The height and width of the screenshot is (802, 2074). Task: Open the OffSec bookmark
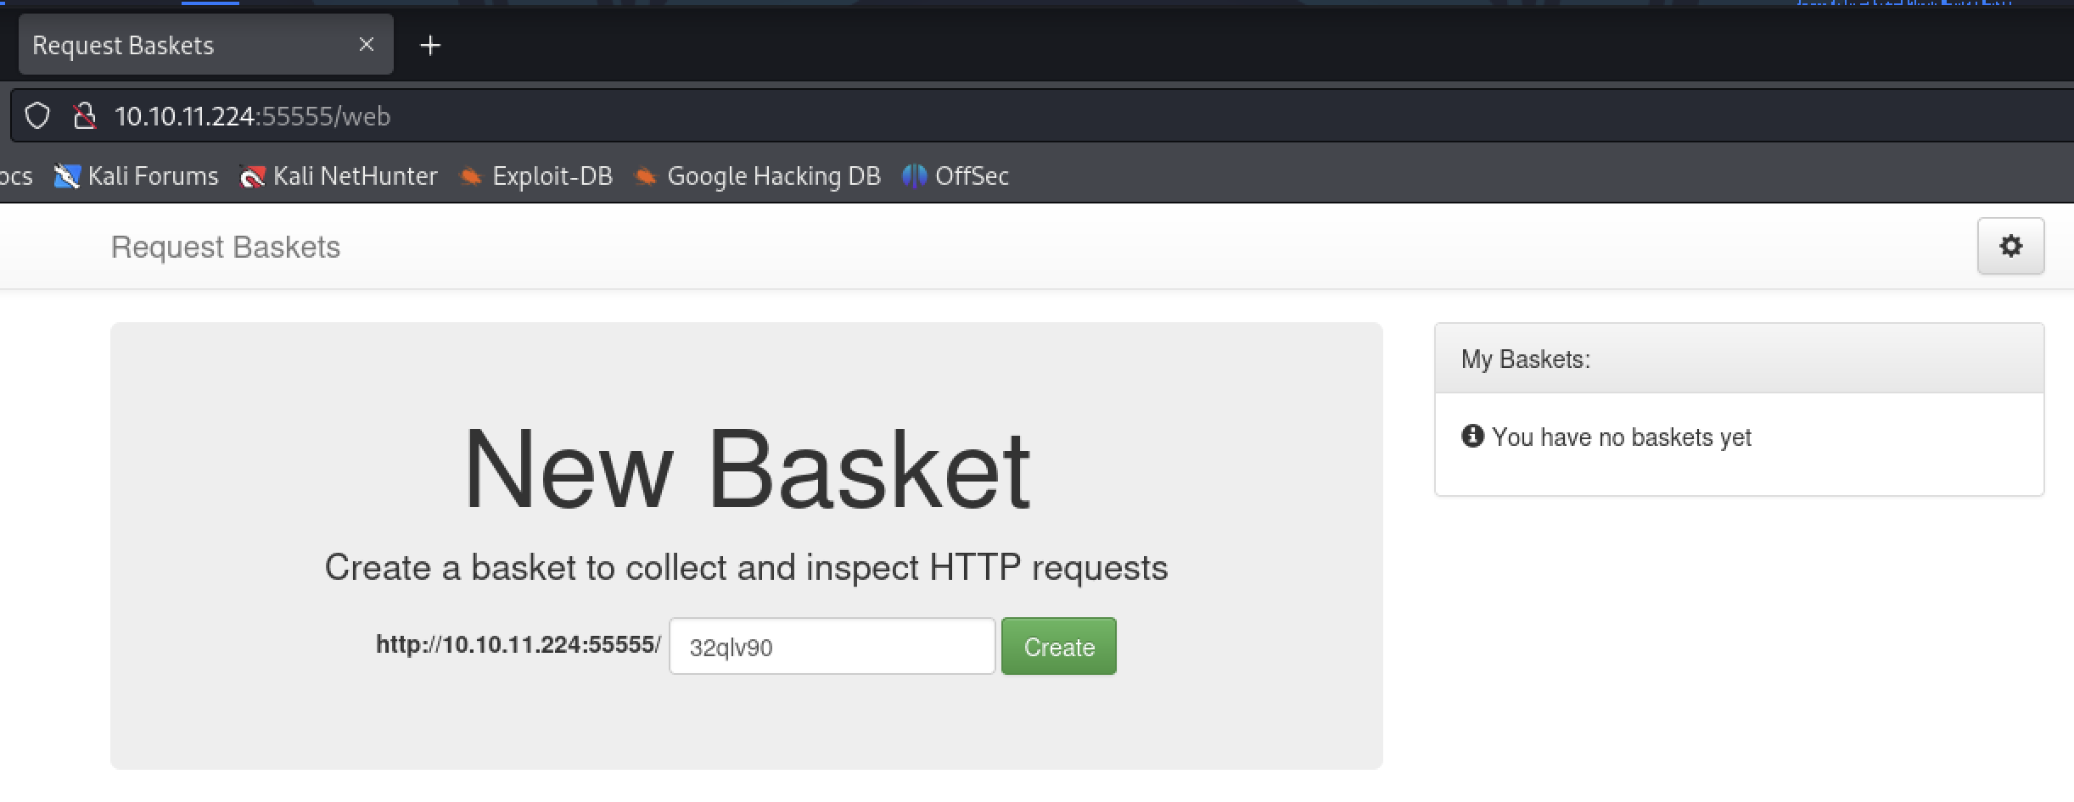(956, 175)
